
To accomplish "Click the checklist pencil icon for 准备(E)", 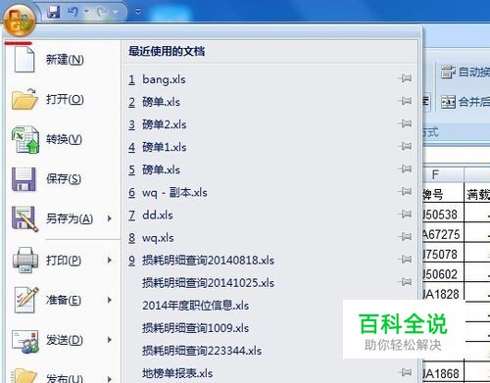I will click(x=25, y=300).
